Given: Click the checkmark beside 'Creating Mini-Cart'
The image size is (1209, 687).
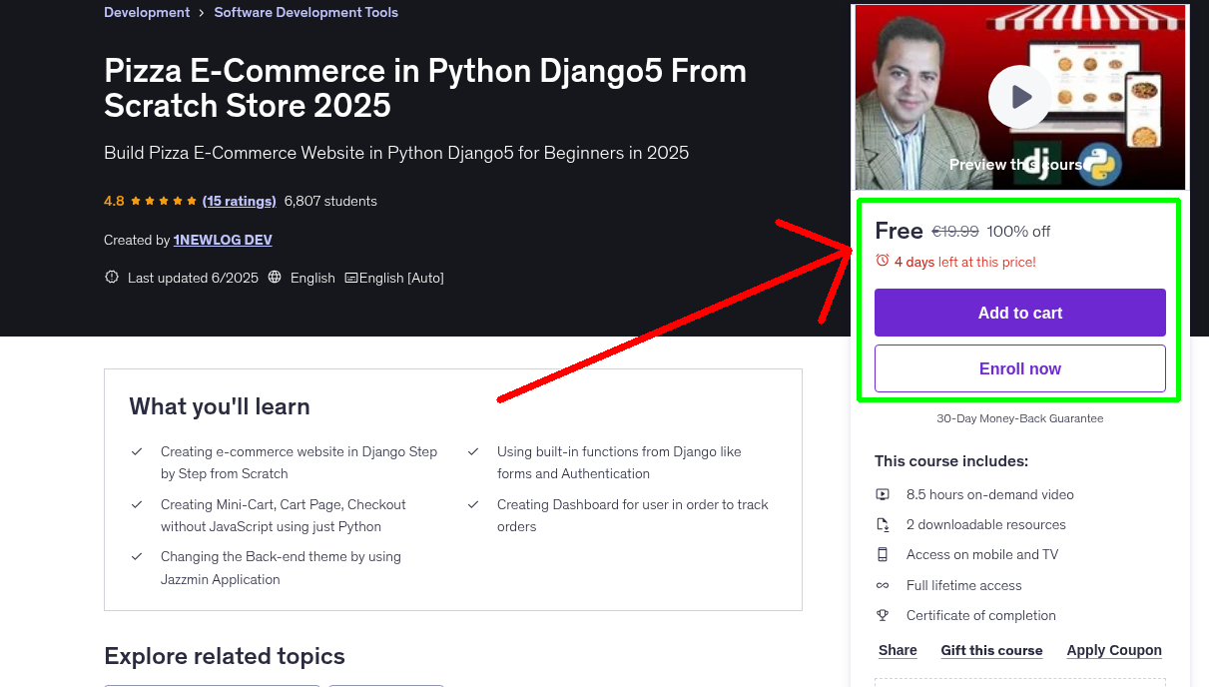Looking at the screenshot, I should pyautogui.click(x=137, y=504).
